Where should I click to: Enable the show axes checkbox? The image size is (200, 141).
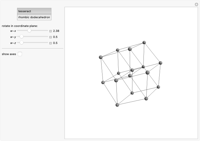click(x=20, y=54)
